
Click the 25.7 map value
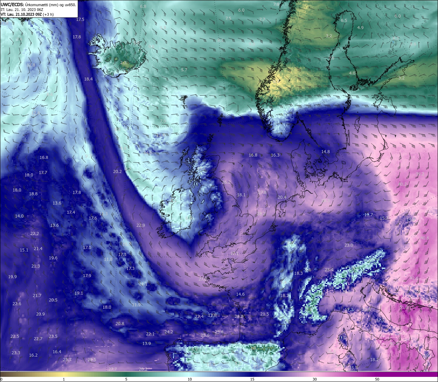click(67, 360)
